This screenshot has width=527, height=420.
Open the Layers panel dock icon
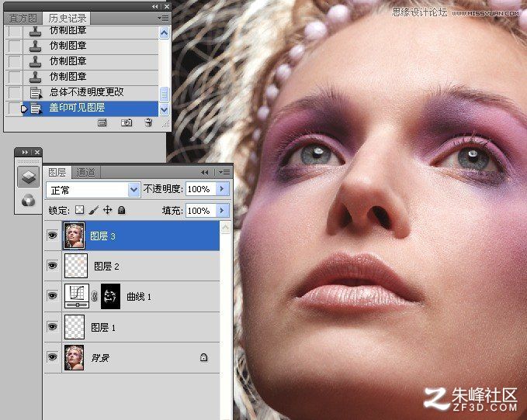(28, 177)
